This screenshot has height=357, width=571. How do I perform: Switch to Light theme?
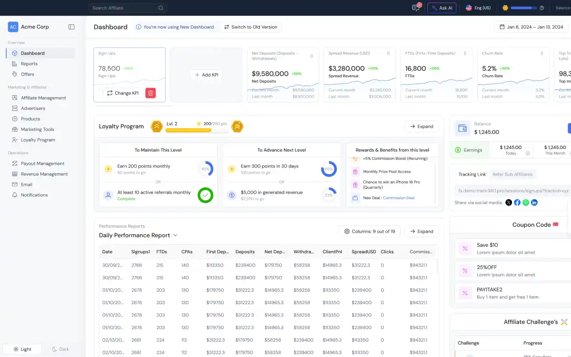click(22, 349)
